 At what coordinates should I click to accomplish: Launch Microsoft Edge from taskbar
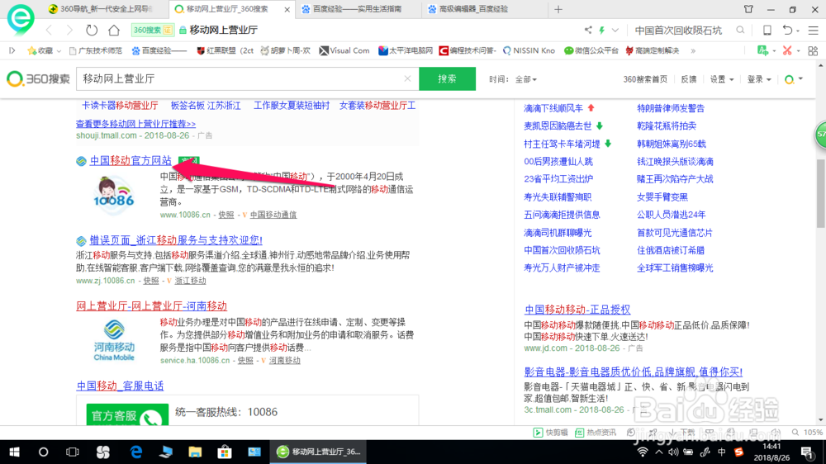[136, 452]
